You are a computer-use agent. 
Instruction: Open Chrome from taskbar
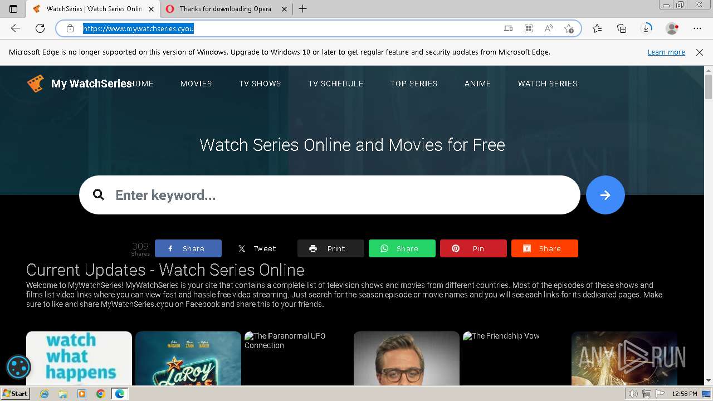101,394
